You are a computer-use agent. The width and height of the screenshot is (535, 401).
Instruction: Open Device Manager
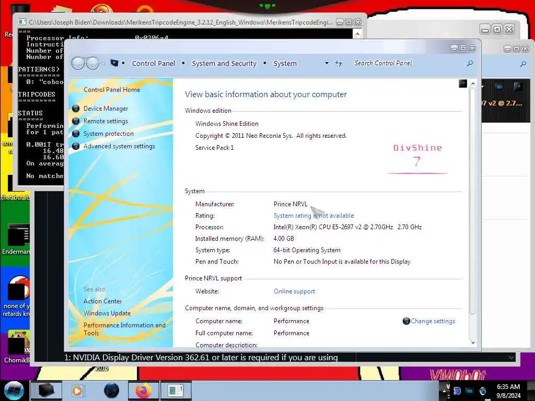coord(106,109)
